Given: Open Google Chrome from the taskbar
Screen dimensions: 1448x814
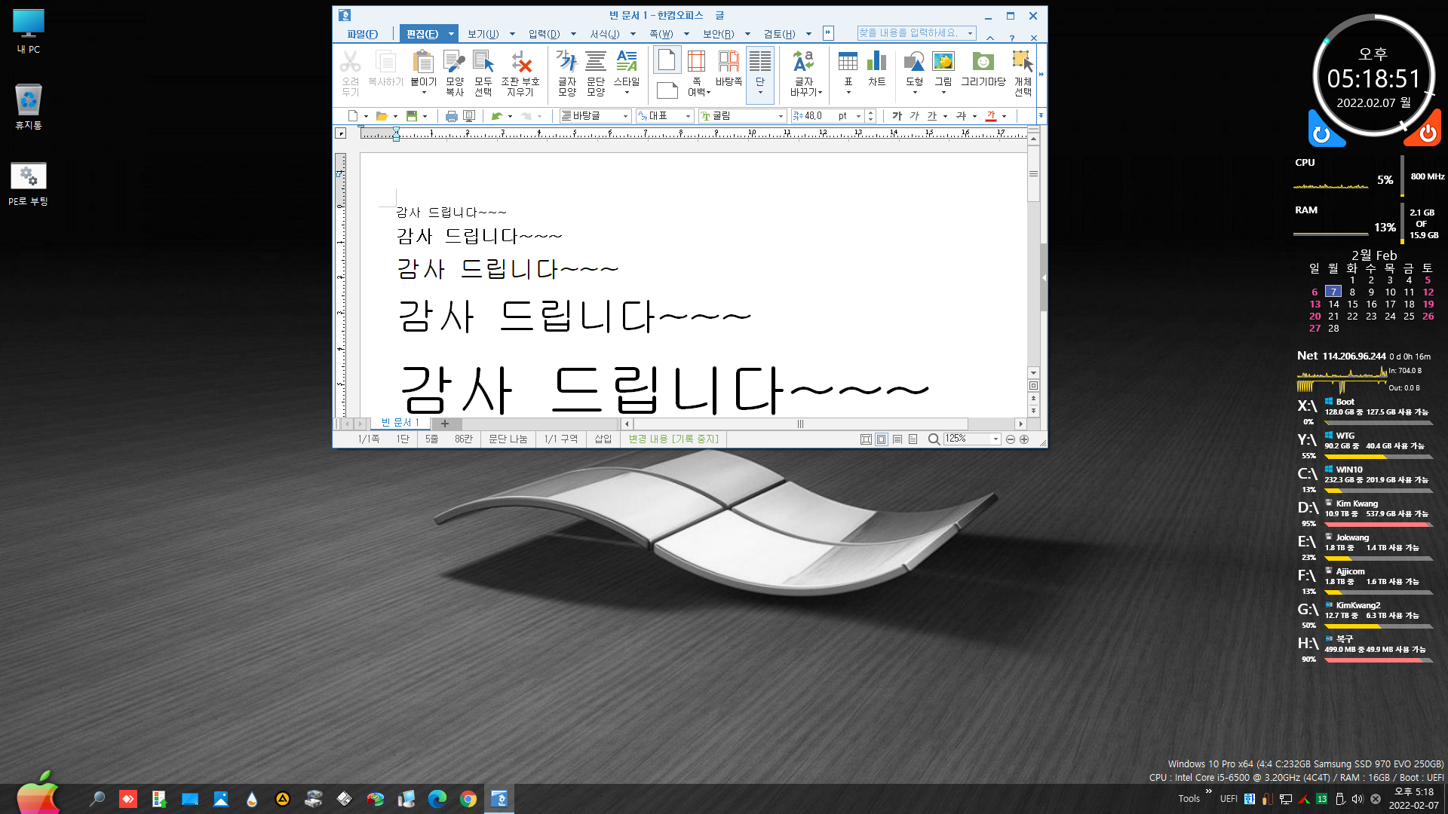Looking at the screenshot, I should tap(468, 799).
